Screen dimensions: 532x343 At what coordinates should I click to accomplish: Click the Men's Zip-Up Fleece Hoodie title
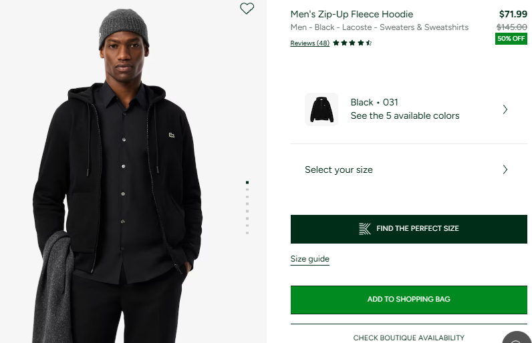point(352,14)
